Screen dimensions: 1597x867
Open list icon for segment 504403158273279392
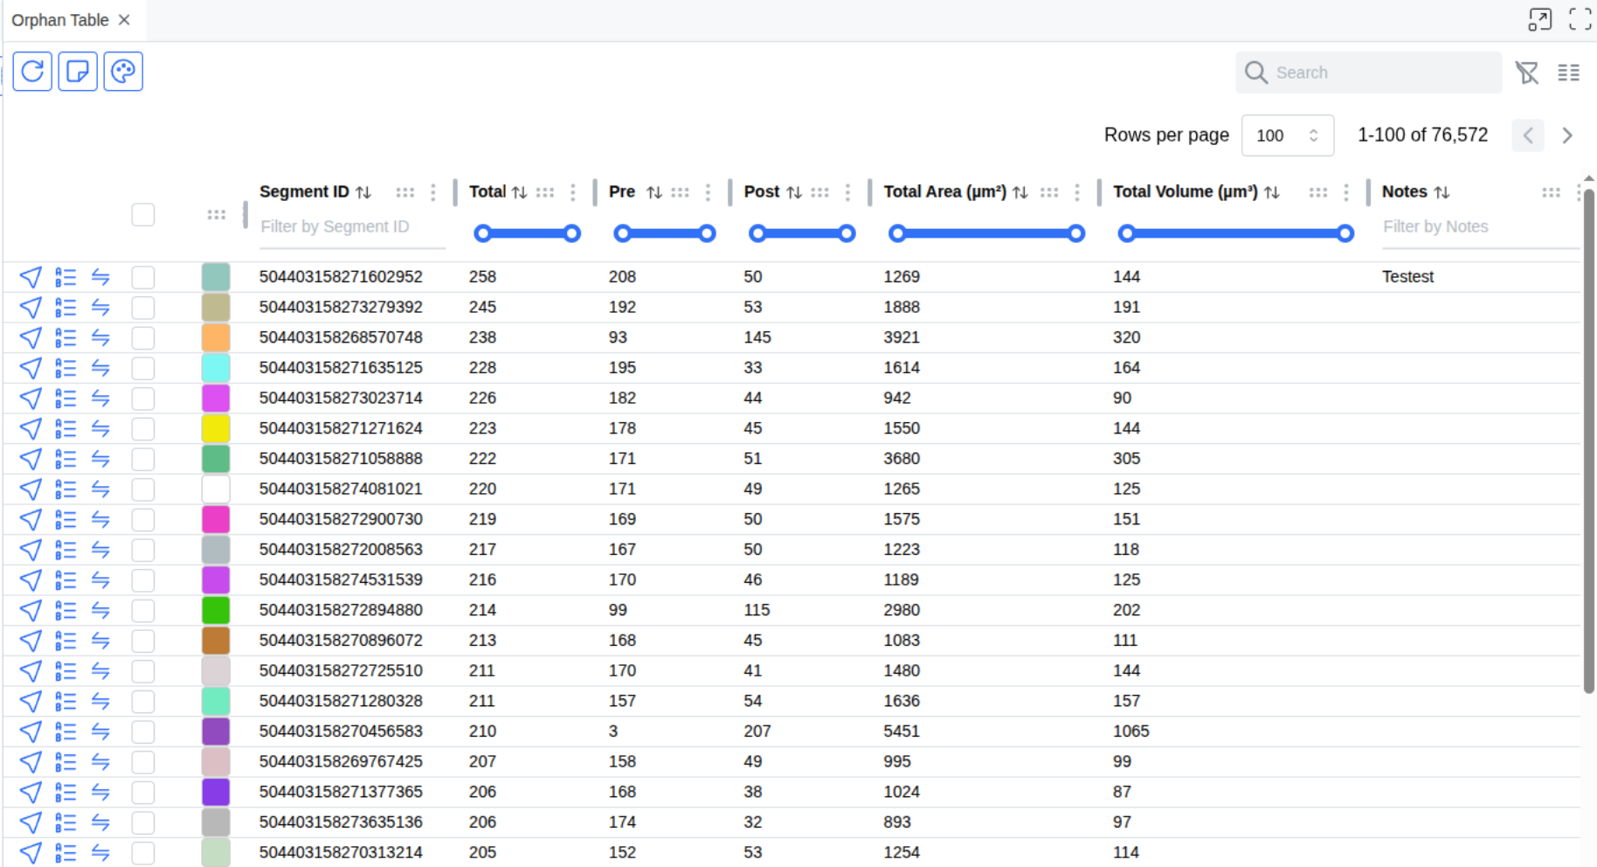[x=66, y=308]
